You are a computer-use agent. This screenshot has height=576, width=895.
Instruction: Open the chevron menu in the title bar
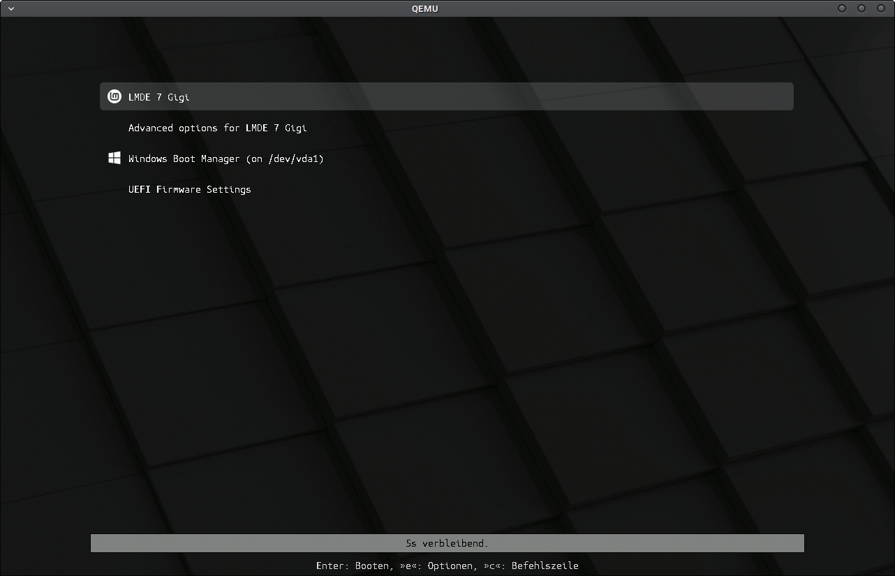coord(10,8)
